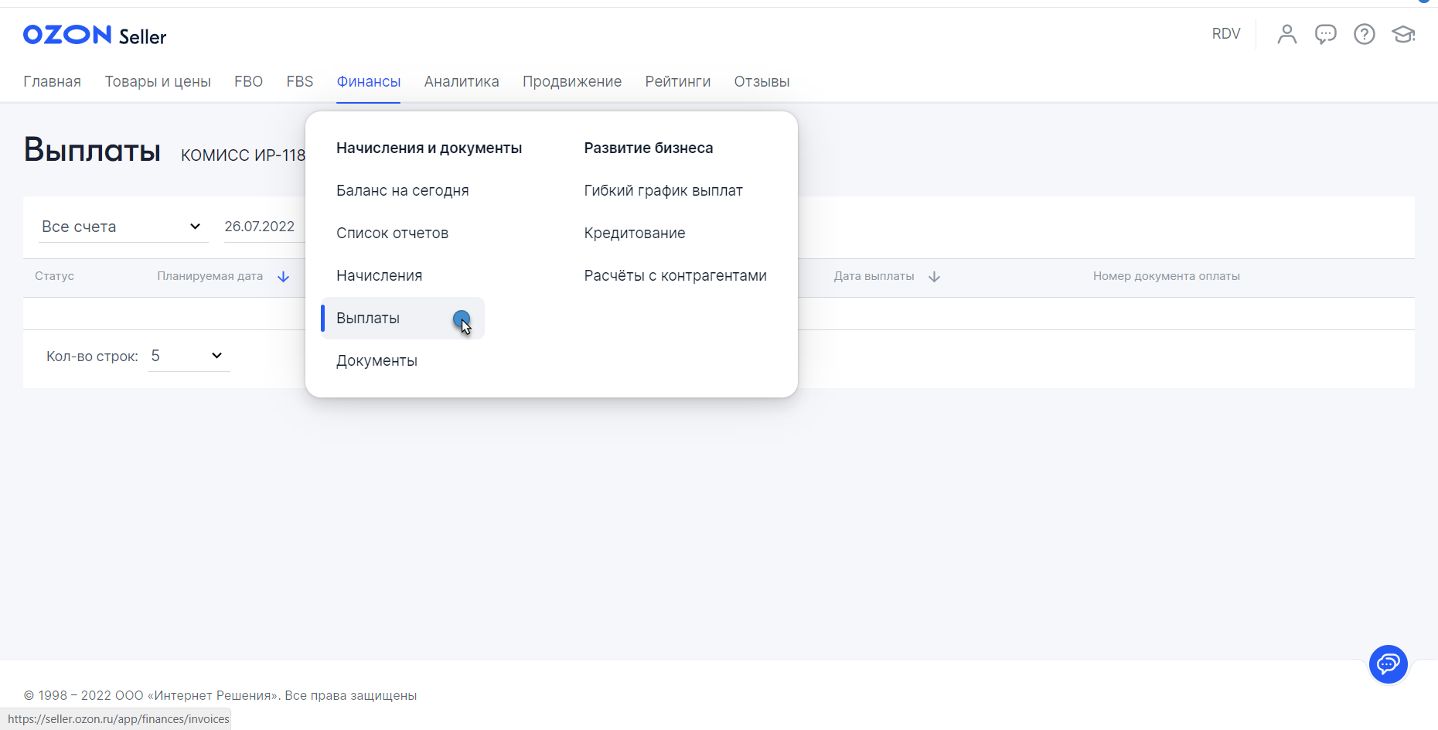Go to 'Товары и цены' tab
Viewport: 1438px width, 730px height.
click(158, 82)
